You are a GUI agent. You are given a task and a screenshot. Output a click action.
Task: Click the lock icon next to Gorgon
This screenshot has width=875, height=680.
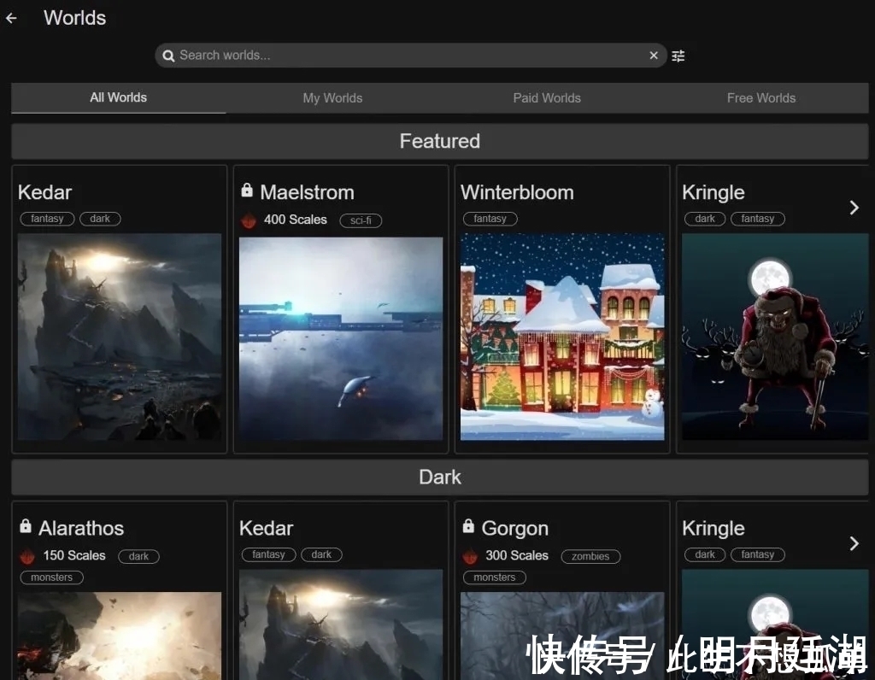[468, 526]
